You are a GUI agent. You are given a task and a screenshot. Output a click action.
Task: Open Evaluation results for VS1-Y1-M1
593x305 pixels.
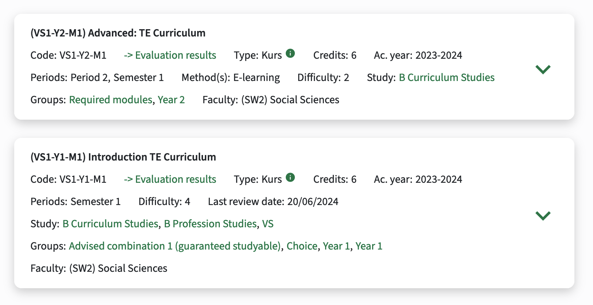tap(170, 179)
